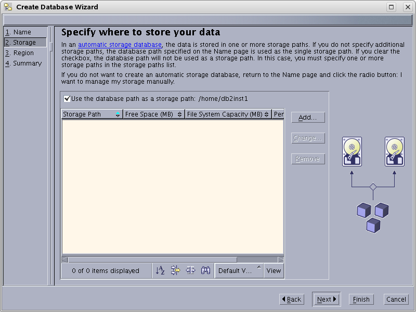Click the Remove button
Viewport: 416px width, 312px height.
click(308, 159)
